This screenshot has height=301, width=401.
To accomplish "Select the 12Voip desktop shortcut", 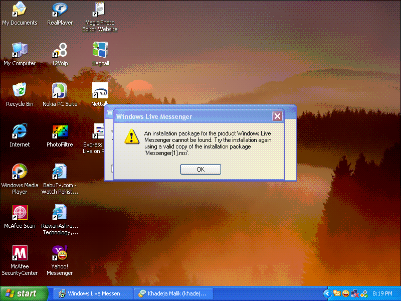I will coord(60,54).
